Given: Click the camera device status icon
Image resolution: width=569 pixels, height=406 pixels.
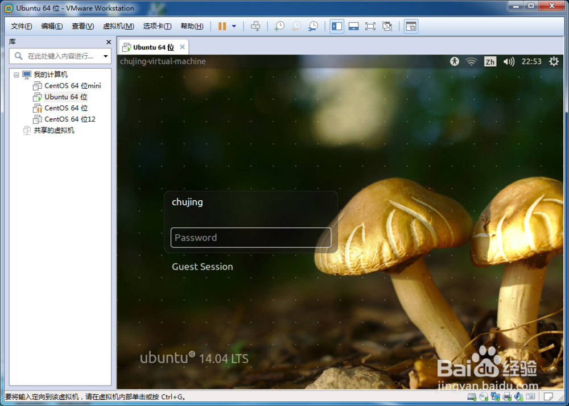Looking at the screenshot, I should coord(530,396).
